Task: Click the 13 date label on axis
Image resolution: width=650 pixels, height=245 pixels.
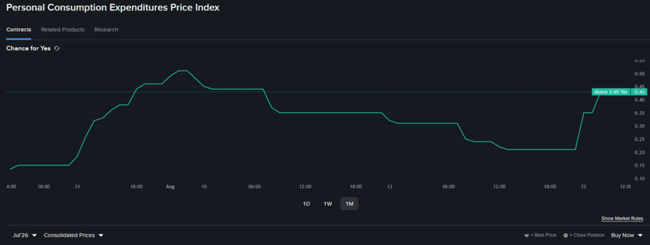Action: (389, 187)
